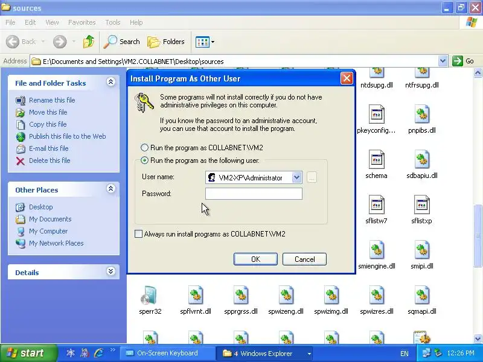
Task: Click Cancel in the install dialog
Action: [x=304, y=259]
